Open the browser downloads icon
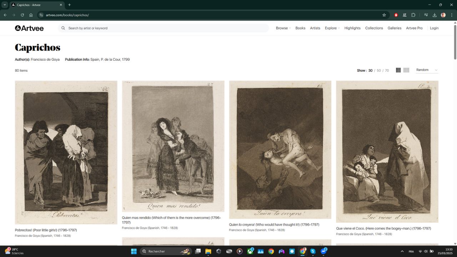457x257 pixels. [x=435, y=15]
